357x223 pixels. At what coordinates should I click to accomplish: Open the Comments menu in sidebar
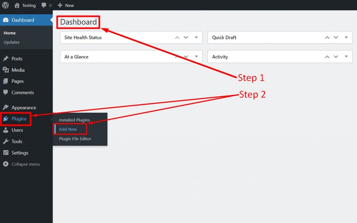coord(23,93)
